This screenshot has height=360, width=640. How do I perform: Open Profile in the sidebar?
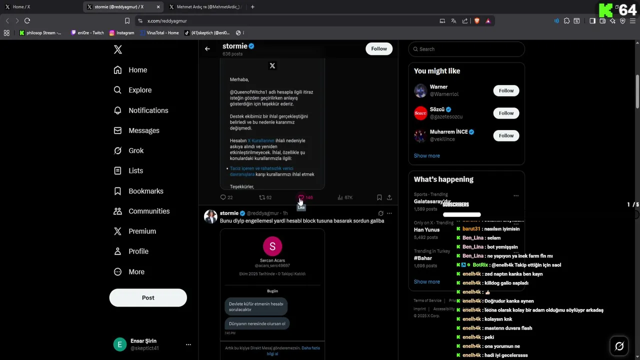[x=131, y=251]
